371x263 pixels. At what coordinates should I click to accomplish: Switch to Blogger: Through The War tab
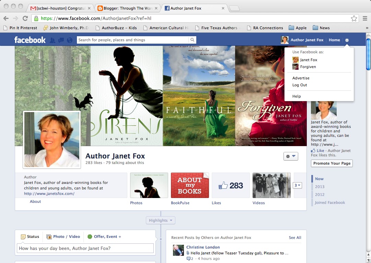(x=128, y=8)
